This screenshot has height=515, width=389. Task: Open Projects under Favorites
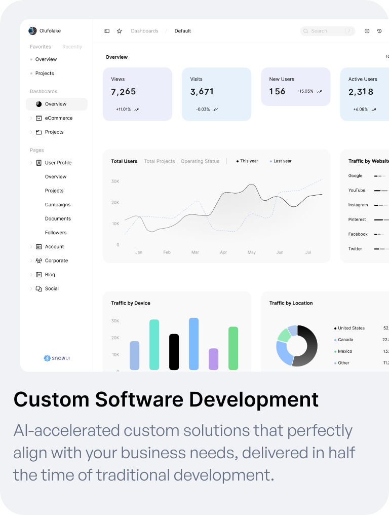pyautogui.click(x=45, y=73)
